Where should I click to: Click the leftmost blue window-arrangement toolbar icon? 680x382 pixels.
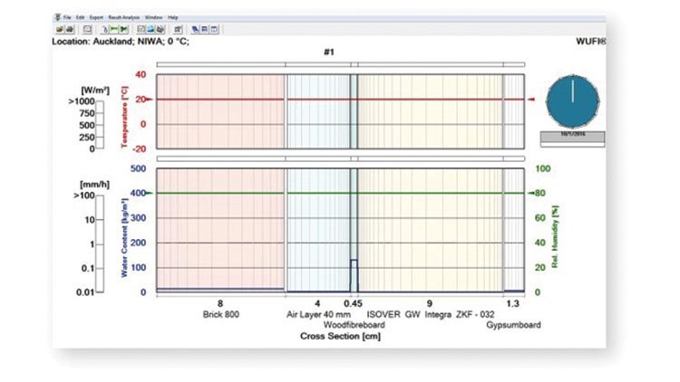(x=193, y=29)
